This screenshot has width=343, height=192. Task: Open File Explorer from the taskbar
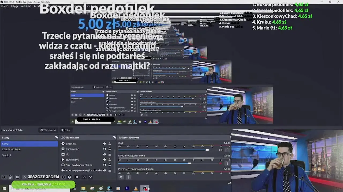[x=83, y=189]
